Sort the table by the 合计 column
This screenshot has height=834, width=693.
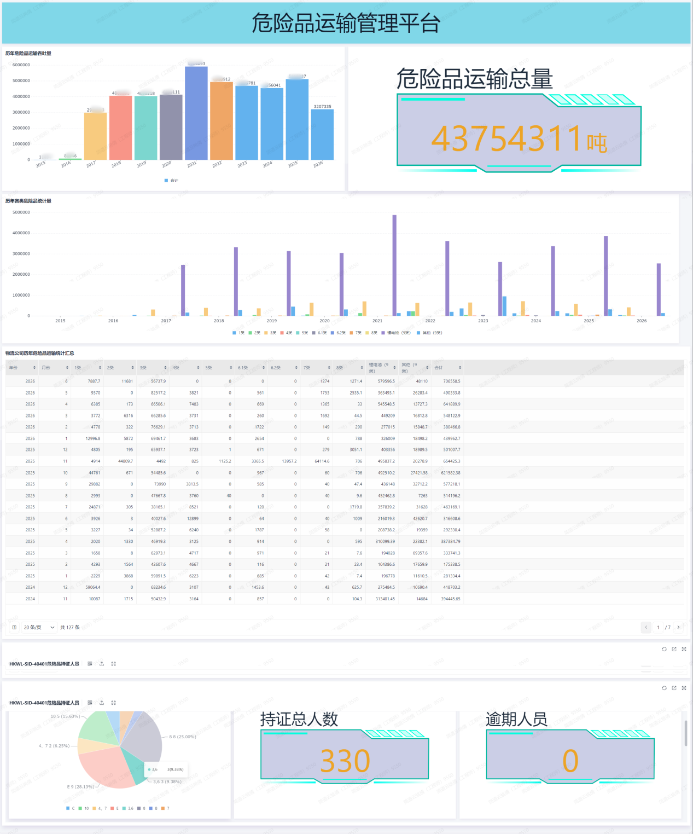448,368
